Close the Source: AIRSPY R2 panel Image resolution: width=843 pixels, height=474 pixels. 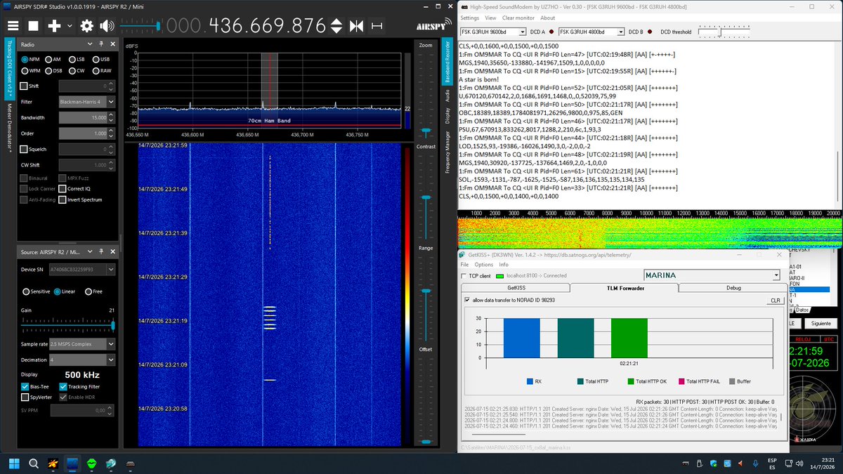point(112,251)
